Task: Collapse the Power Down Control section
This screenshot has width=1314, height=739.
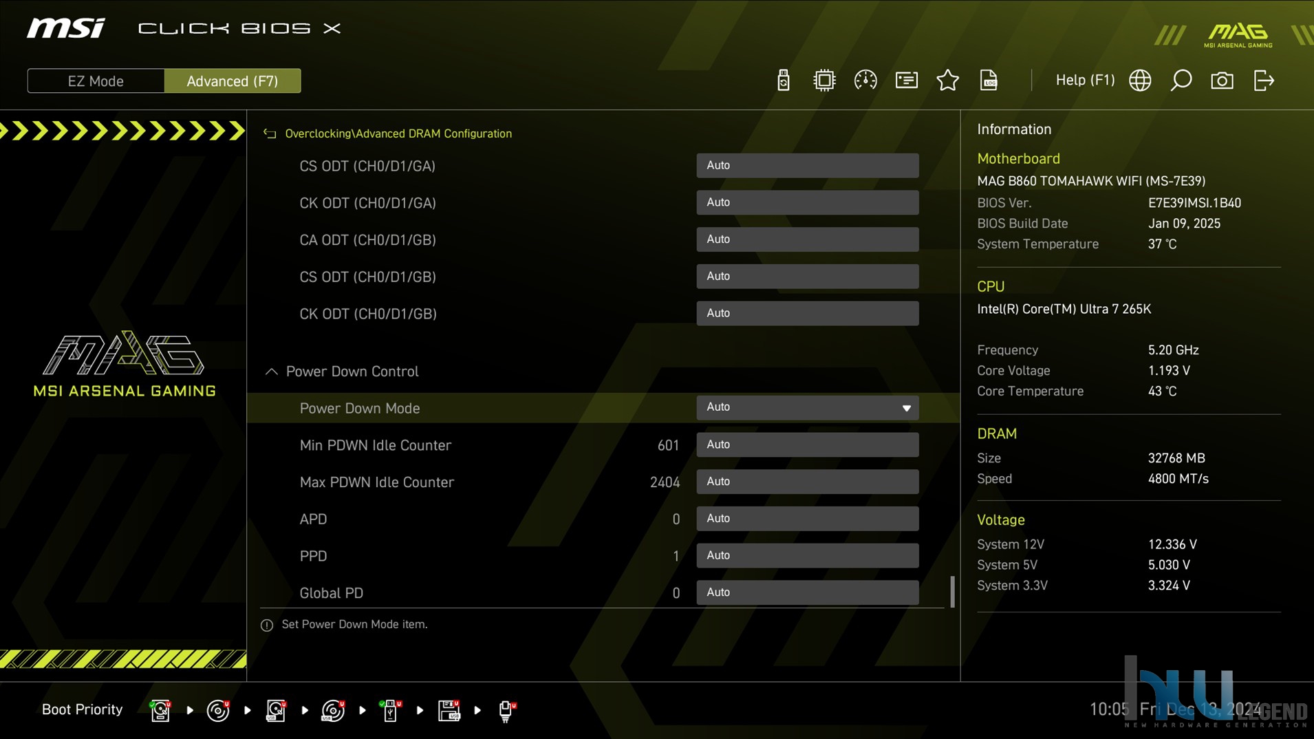Action: [x=272, y=372]
